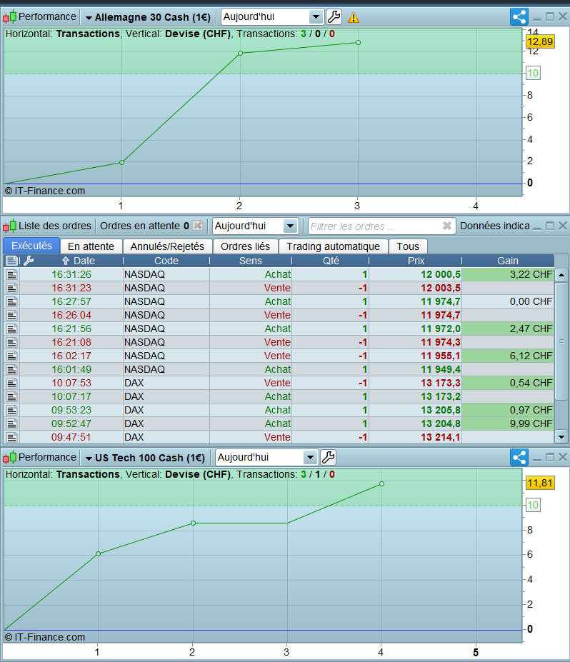Click candlestick icon of Liste des ordres panel
This screenshot has height=662, width=570.
coord(10,226)
